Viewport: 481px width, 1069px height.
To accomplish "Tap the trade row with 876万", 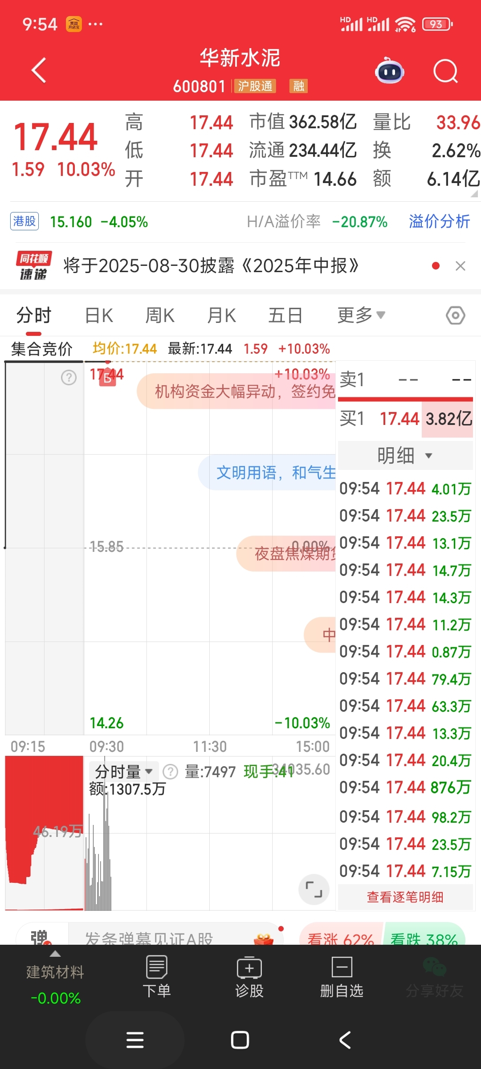I will pyautogui.click(x=405, y=787).
